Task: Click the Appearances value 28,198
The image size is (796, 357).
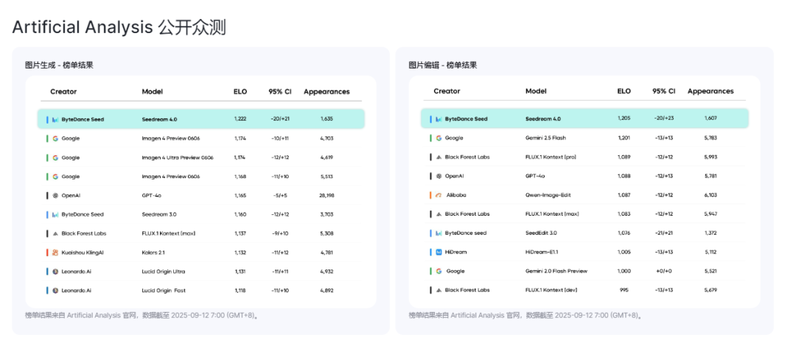Action: 327,195
